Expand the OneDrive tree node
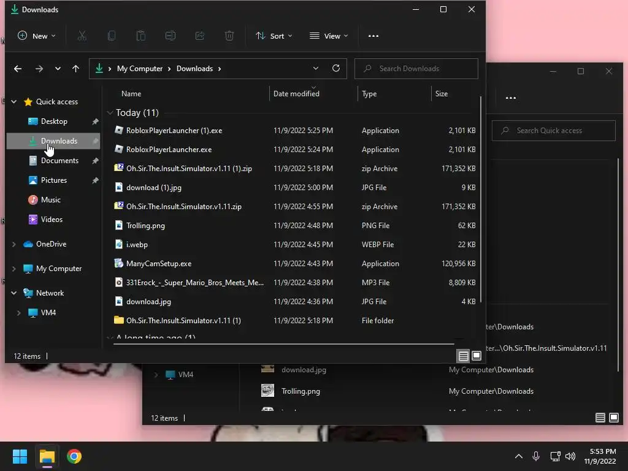This screenshot has width=628, height=471. click(x=14, y=244)
